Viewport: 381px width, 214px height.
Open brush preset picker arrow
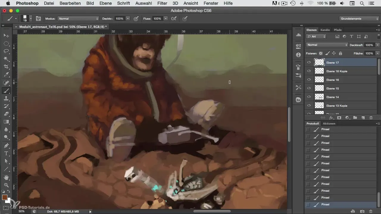[x=31, y=18]
